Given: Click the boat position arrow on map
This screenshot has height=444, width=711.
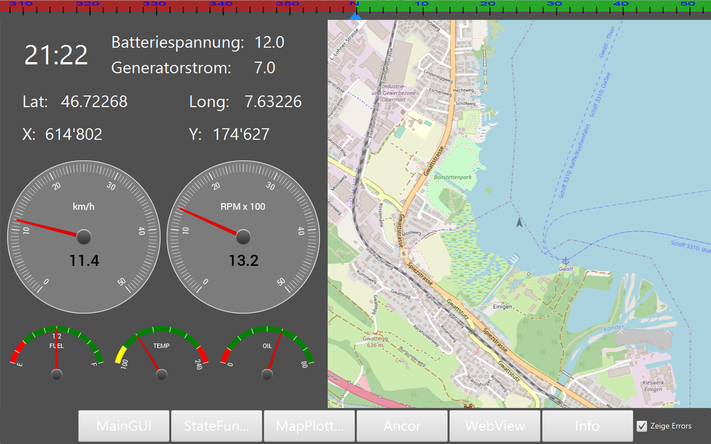Looking at the screenshot, I should click(519, 223).
